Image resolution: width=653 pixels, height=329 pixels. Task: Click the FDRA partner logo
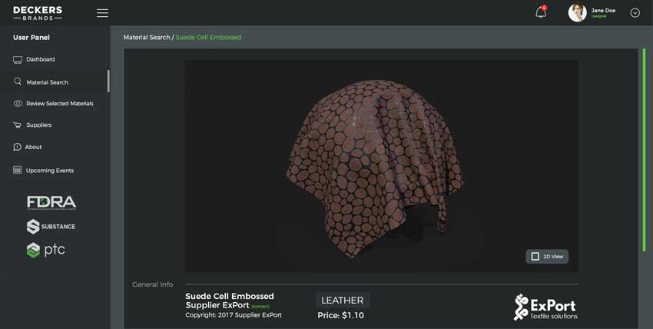(x=51, y=202)
